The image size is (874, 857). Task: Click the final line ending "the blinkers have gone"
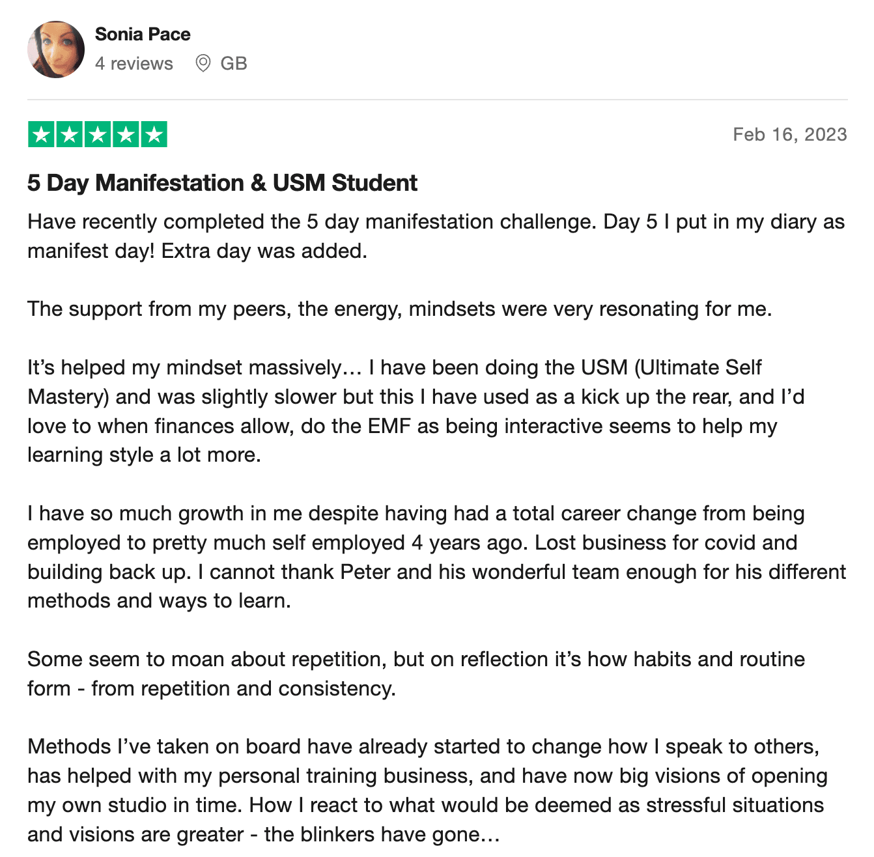click(264, 835)
